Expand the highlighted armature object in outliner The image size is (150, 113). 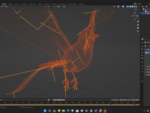tap(146, 13)
